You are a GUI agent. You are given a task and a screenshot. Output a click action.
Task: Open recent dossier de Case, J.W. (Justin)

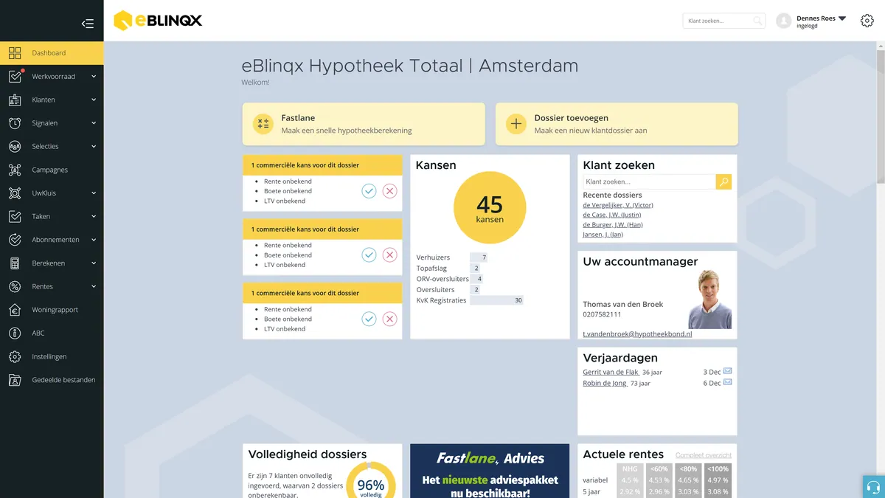[x=612, y=215]
